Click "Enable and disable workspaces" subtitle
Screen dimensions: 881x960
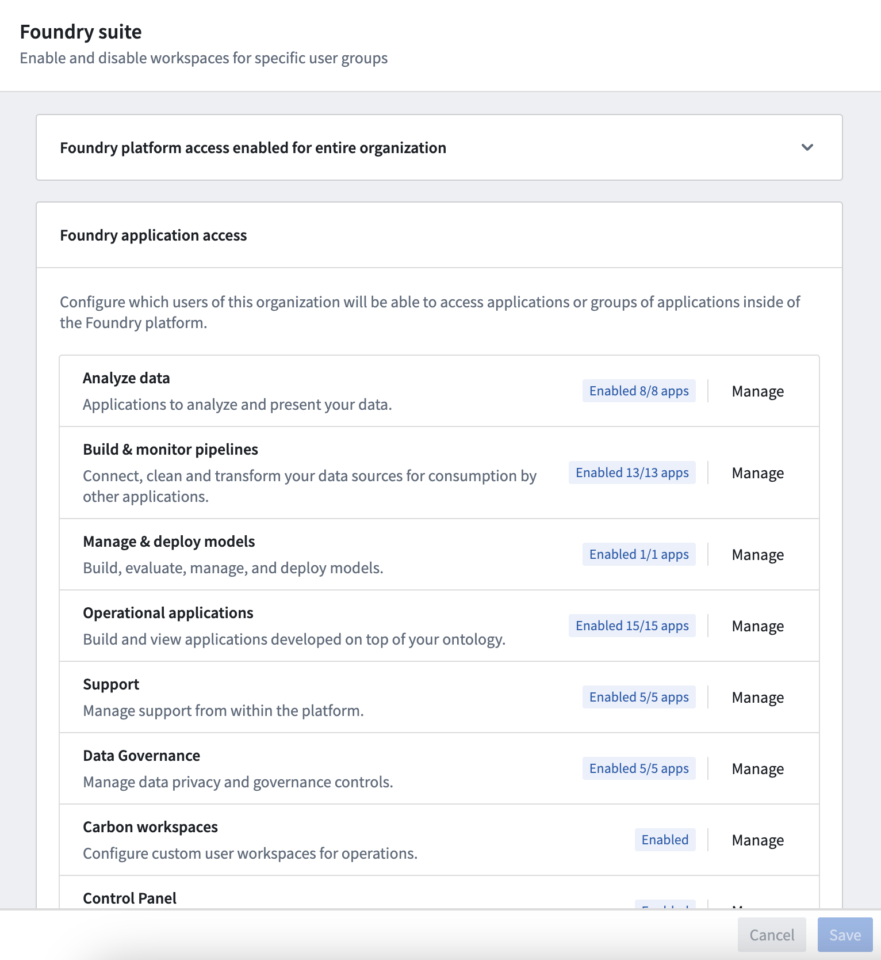click(x=204, y=58)
